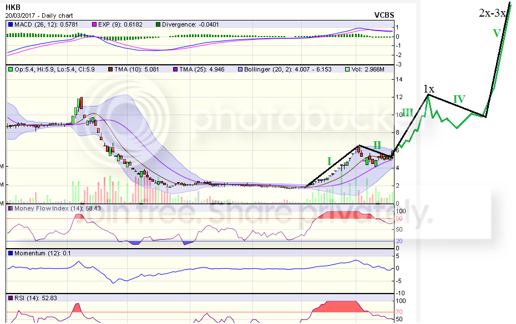The height and width of the screenshot is (324, 516).
Task: Select the brown TMA (10) legend marker
Action: click(110, 69)
